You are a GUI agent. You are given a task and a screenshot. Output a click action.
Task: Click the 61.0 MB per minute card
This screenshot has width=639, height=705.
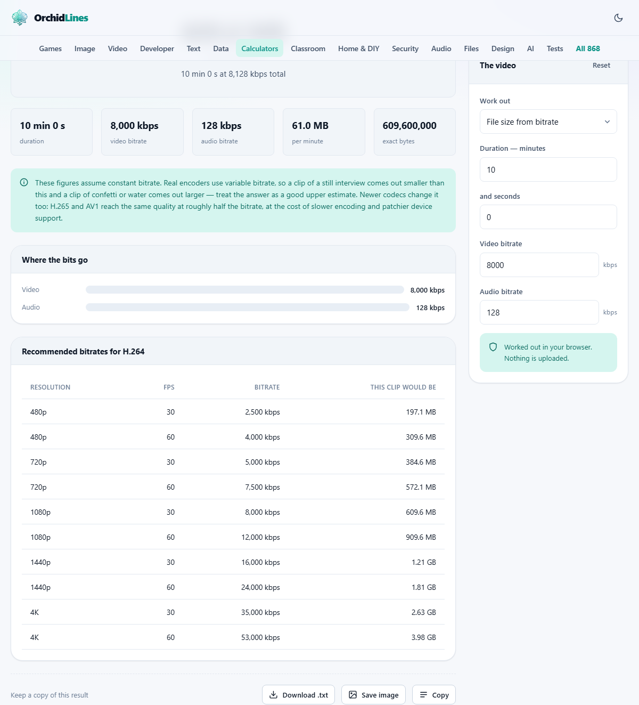[324, 132]
